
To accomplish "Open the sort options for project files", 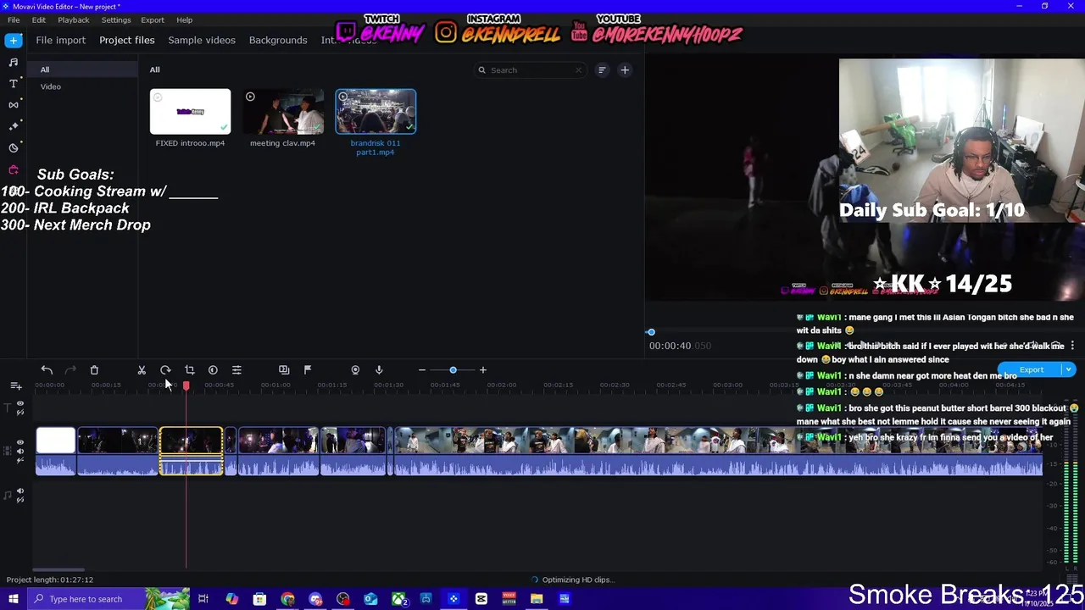I will pyautogui.click(x=602, y=70).
